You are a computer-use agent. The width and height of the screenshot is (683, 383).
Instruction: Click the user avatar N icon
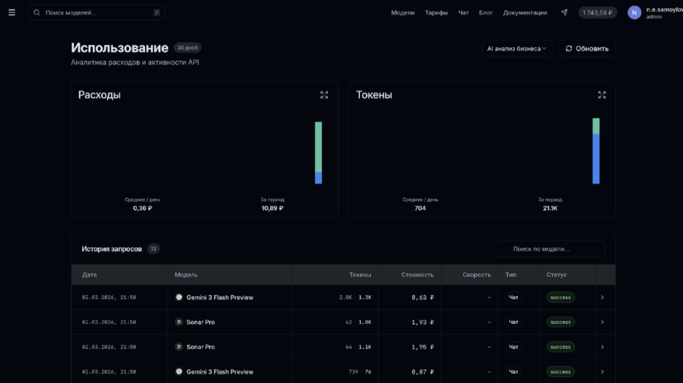pyautogui.click(x=634, y=13)
